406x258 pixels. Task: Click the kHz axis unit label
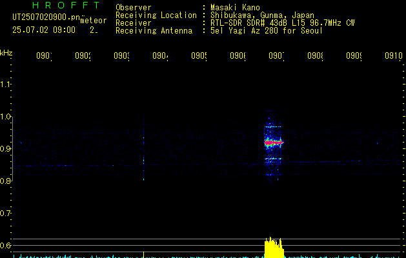6,53
